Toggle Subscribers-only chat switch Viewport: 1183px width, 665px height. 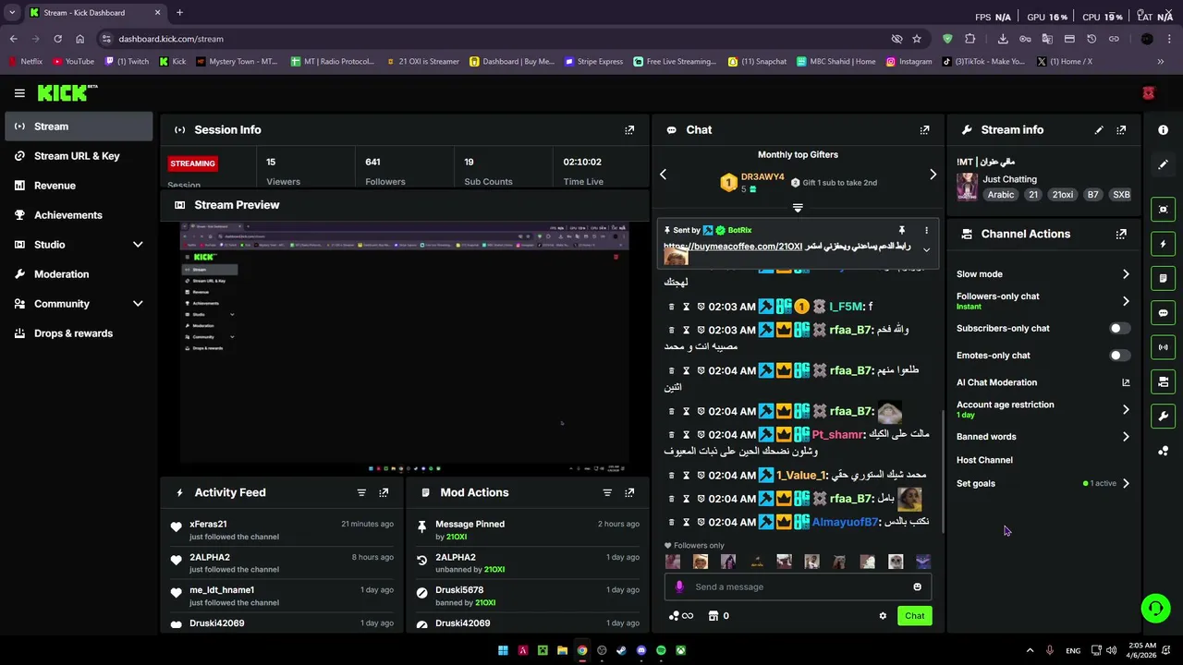1119,328
